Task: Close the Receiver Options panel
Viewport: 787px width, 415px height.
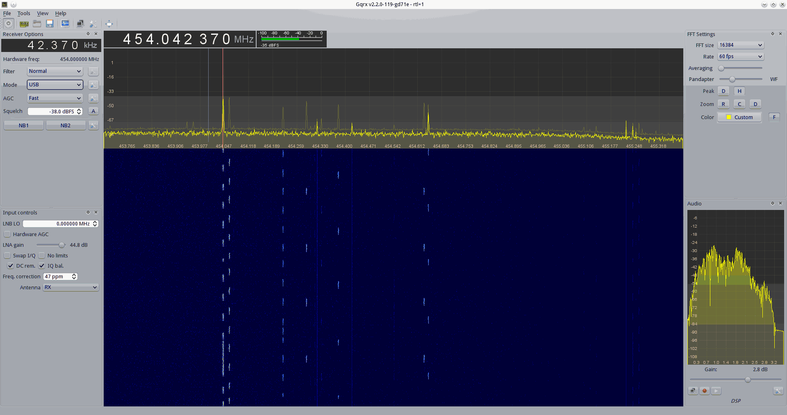Action: coord(96,34)
